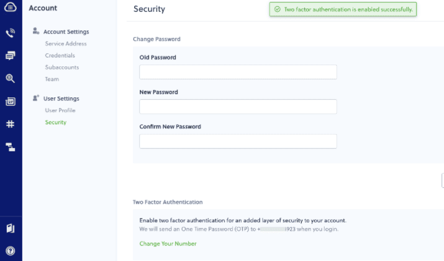Open the Phone Numbers hash icon
Viewport: 444px width, 261px height.
point(10,124)
